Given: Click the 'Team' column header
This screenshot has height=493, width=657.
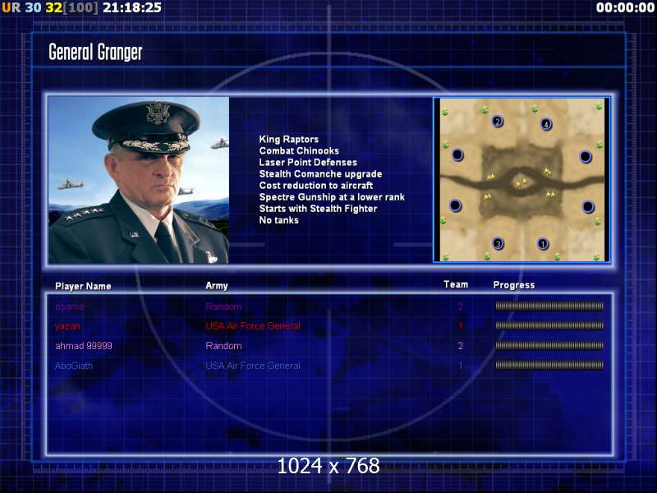Looking at the screenshot, I should (x=456, y=284).
